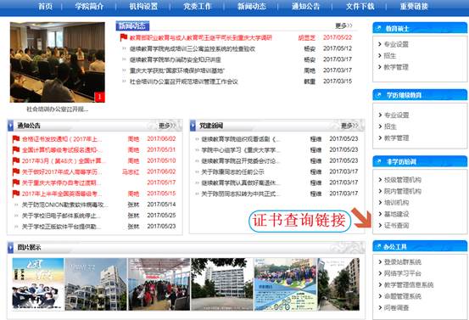This screenshot has height=320, width=469.
Task: Open 更多 link in 通知公告 section
Action: (x=167, y=126)
